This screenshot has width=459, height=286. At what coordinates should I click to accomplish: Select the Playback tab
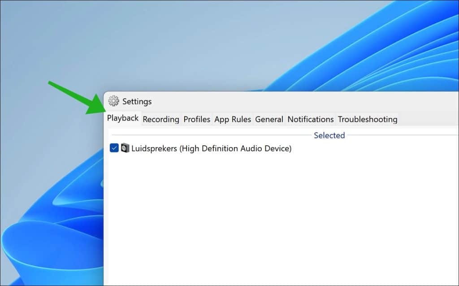pyautogui.click(x=123, y=118)
